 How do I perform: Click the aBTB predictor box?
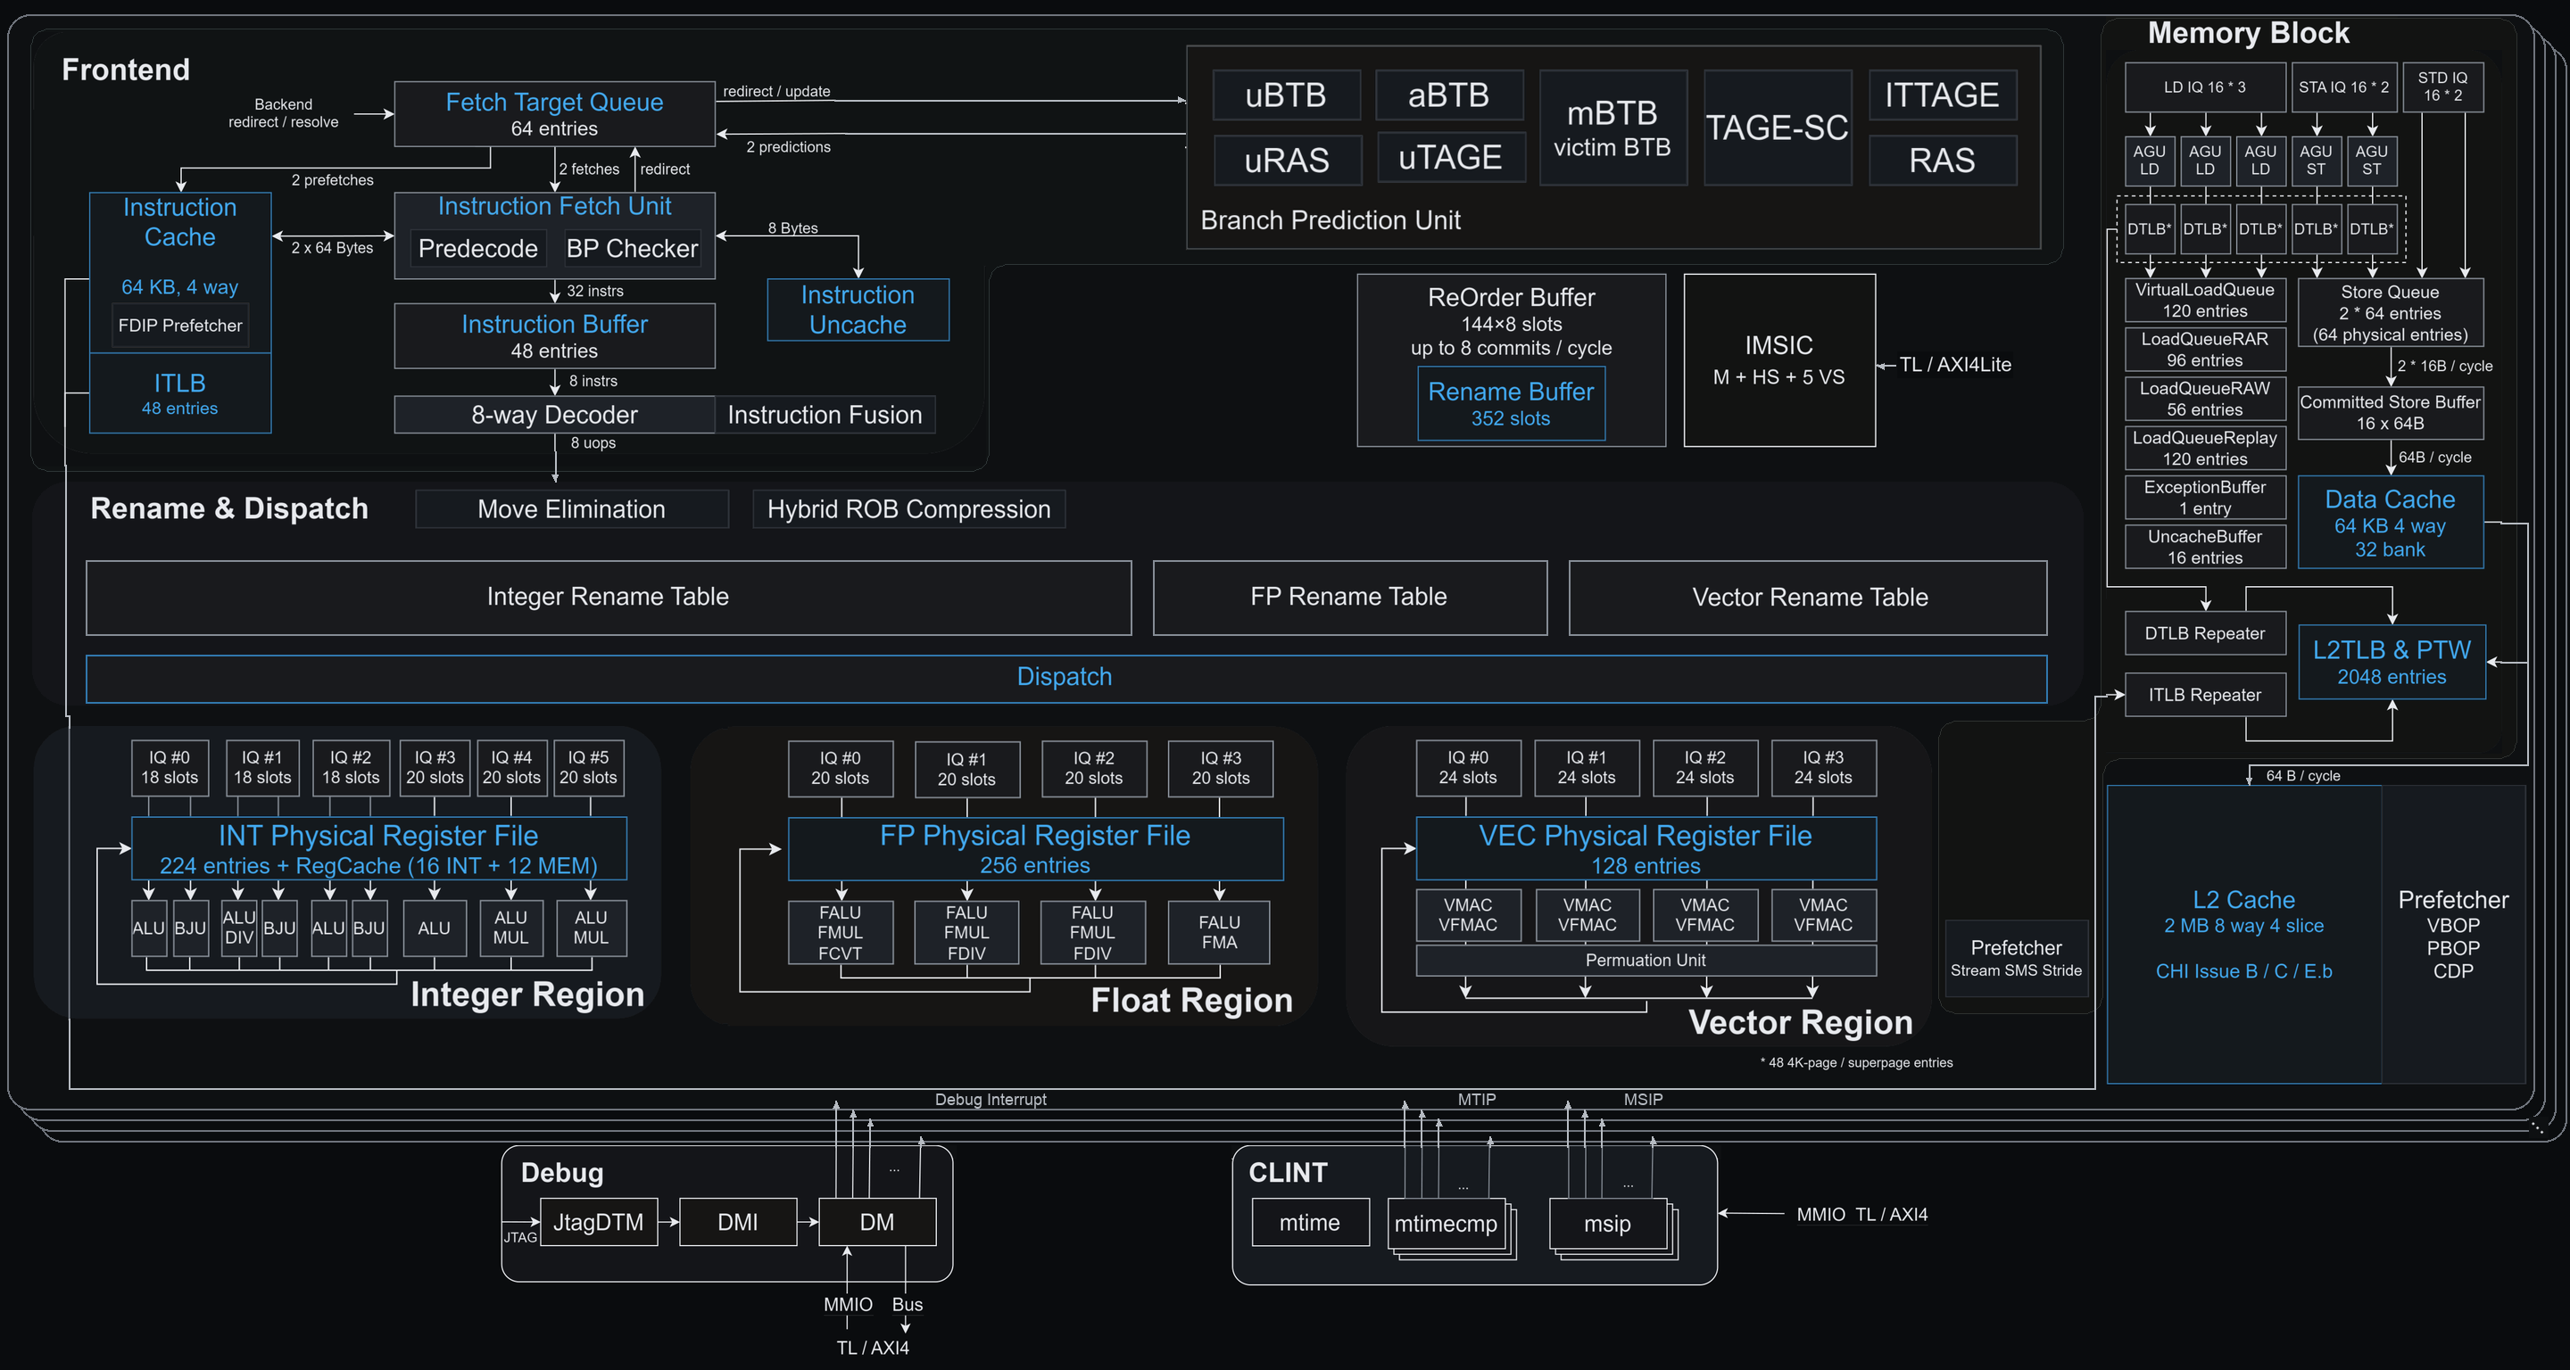click(1448, 95)
